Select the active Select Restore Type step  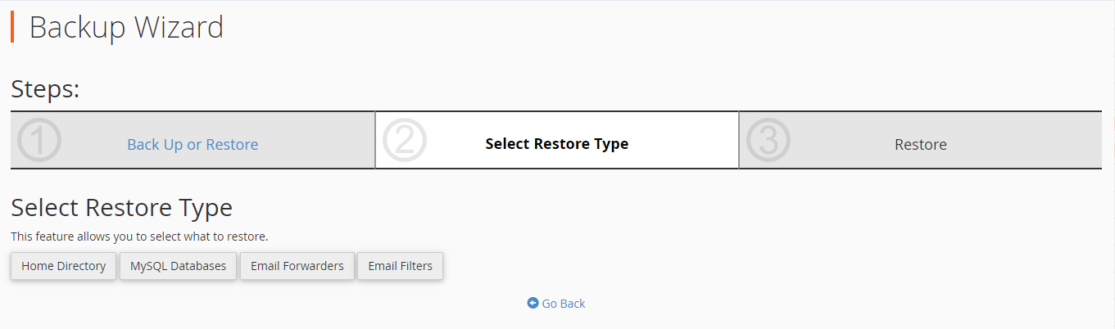click(x=557, y=144)
